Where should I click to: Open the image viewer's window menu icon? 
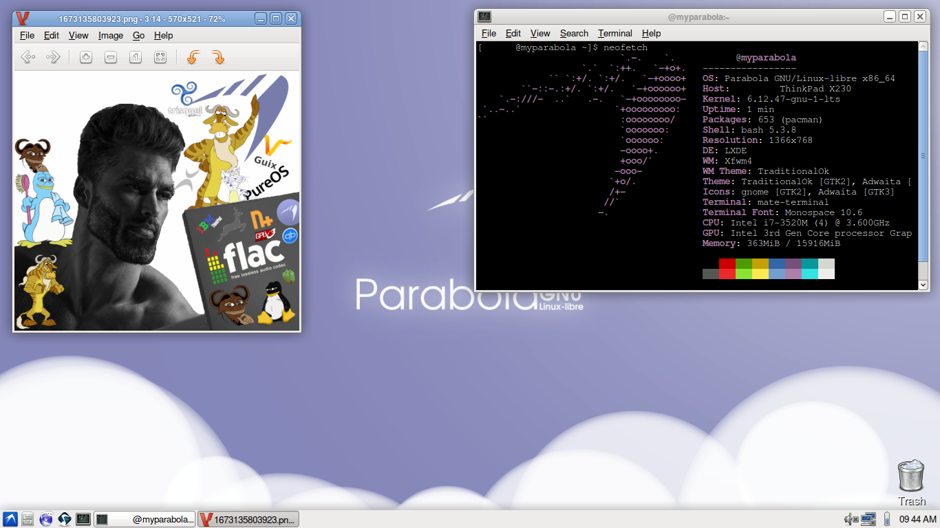pos(23,19)
